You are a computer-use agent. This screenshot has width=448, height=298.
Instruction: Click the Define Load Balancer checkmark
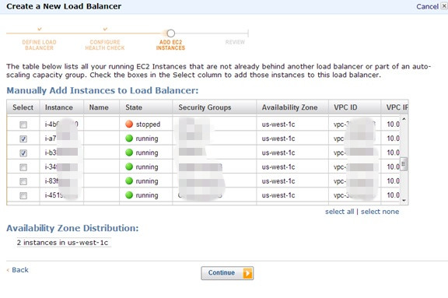tap(40, 29)
